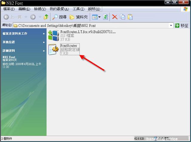Click the folder icon in address bar
This screenshot has height=142, width=191.
(x=16, y=26)
